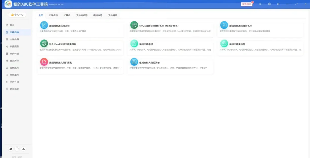Open the pink change file extension icon
The height and width of the screenshot is (158, 310).
point(44,62)
